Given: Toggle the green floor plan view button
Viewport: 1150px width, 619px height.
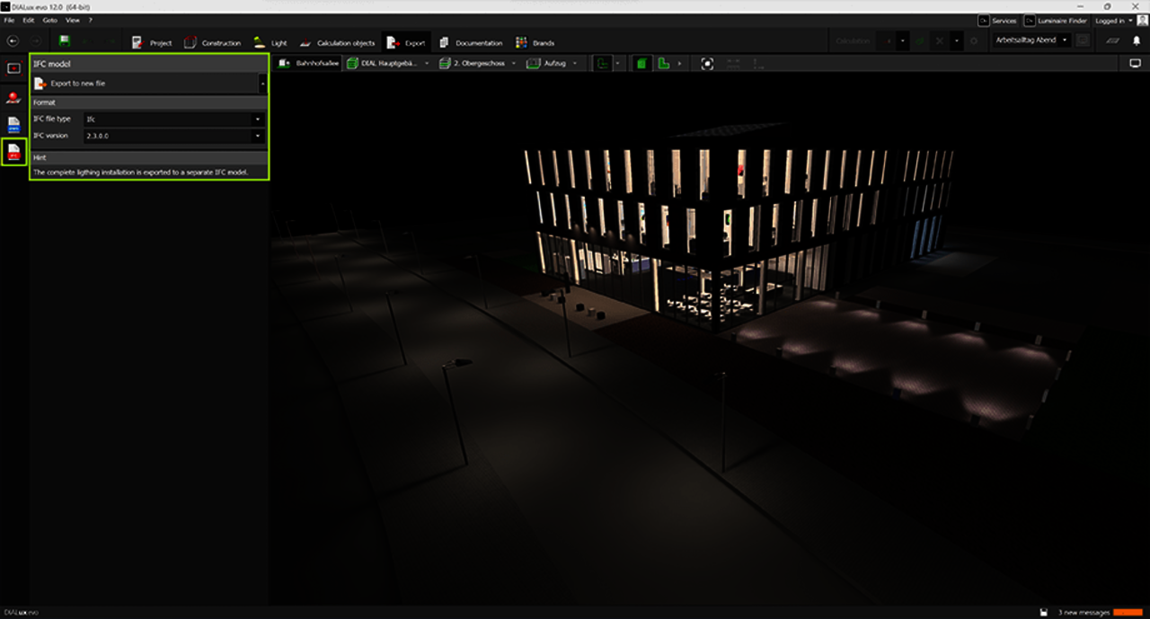Looking at the screenshot, I should pyautogui.click(x=664, y=64).
